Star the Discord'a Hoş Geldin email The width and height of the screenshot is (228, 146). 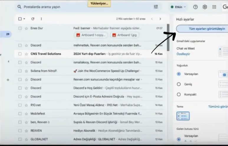26,88
